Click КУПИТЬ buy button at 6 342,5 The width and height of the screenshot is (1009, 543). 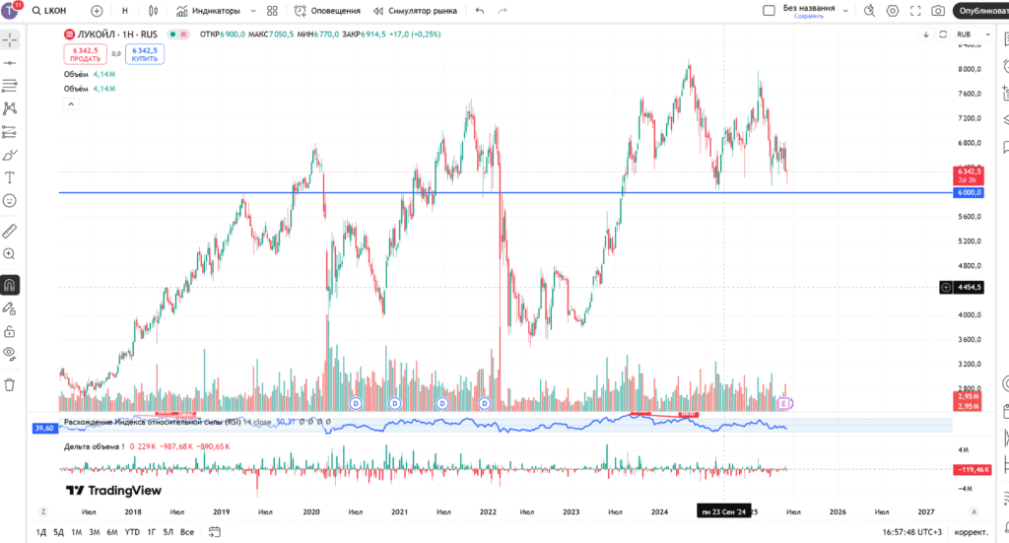click(x=144, y=54)
